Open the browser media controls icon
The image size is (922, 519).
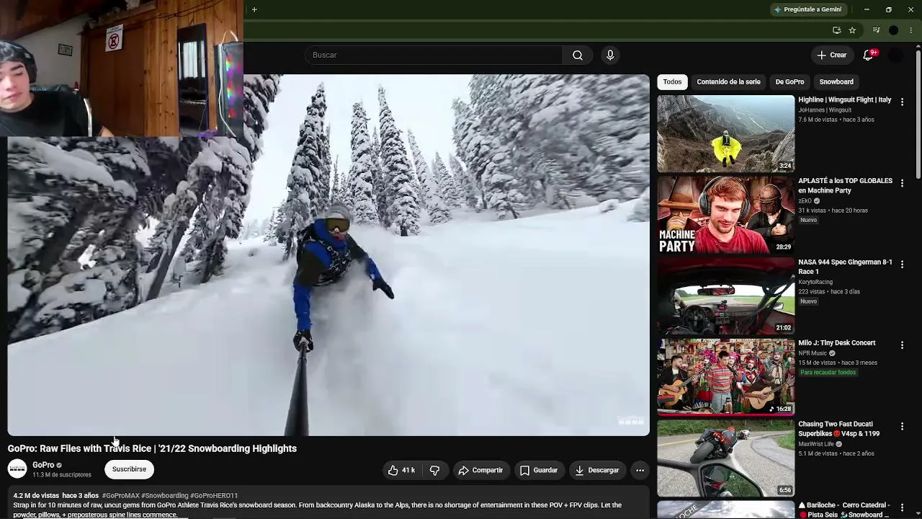(x=876, y=30)
